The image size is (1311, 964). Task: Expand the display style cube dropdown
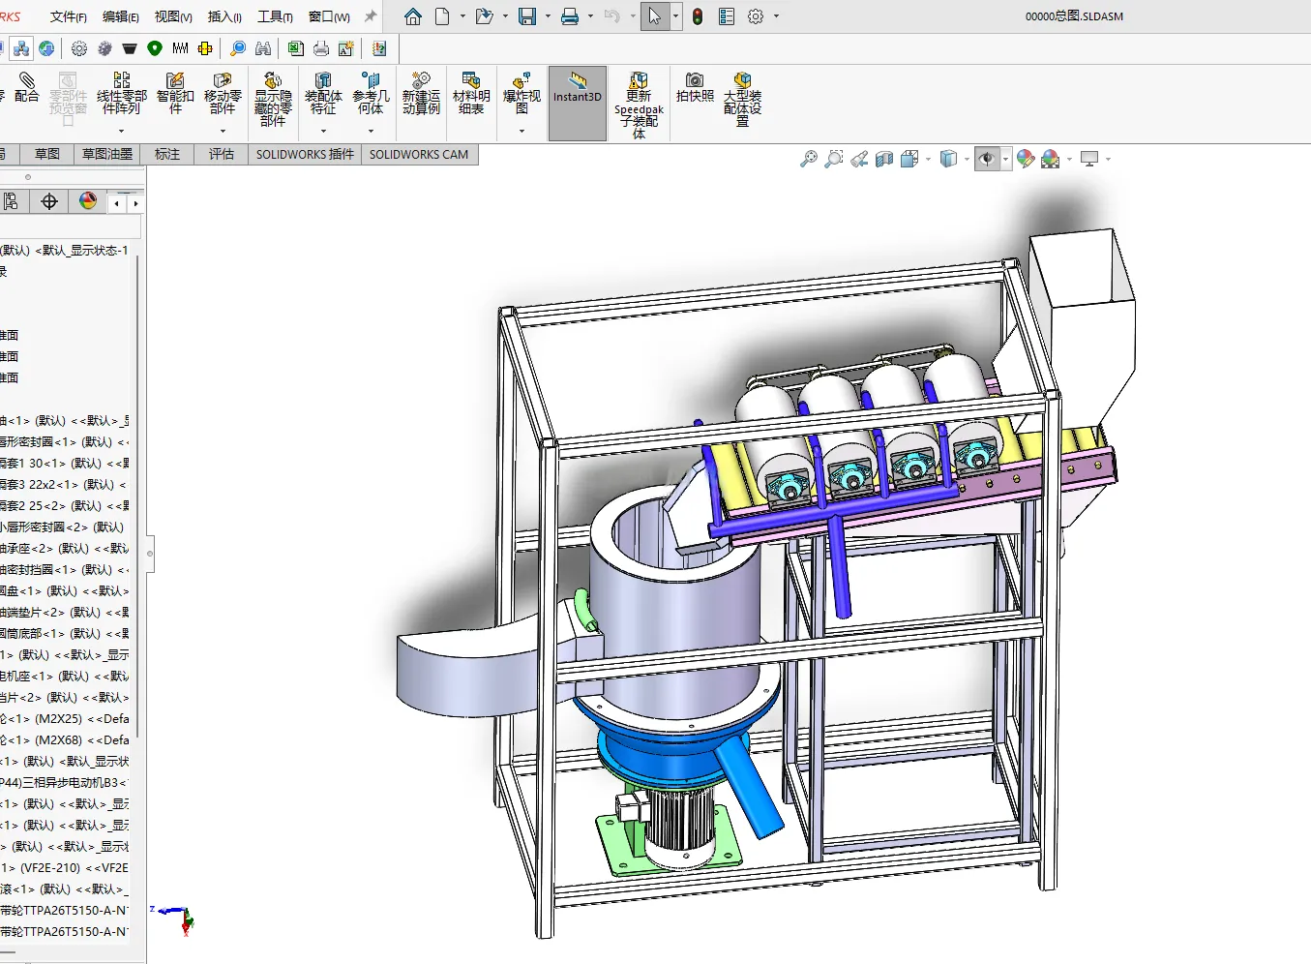pyautogui.click(x=967, y=160)
